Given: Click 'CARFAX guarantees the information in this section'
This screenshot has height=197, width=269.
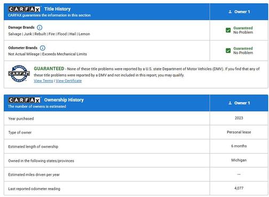Looking at the screenshot, I should (49, 15).
